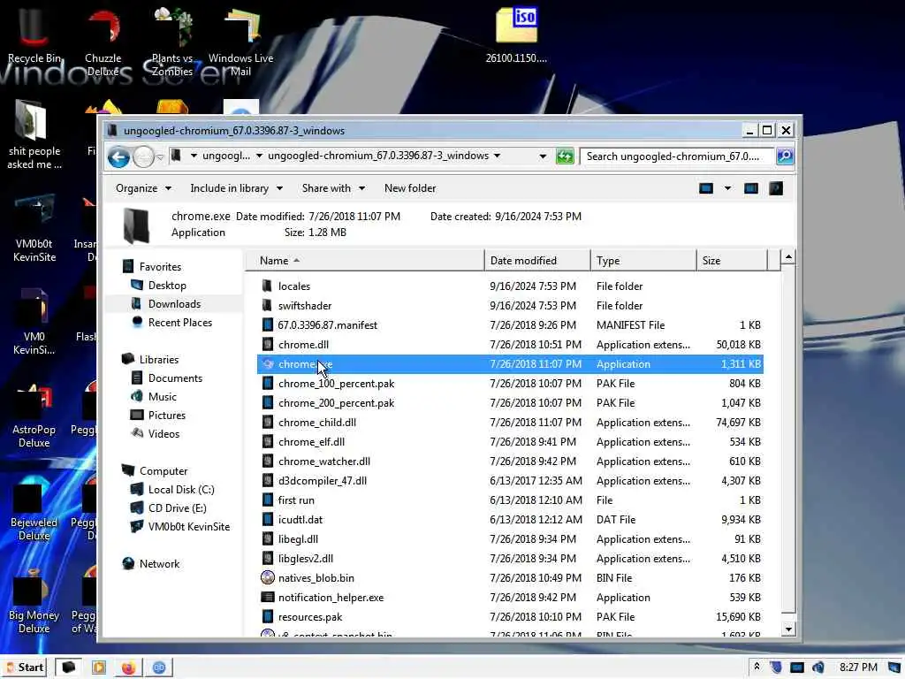
Task: Open the Organize menu
Action: click(143, 188)
